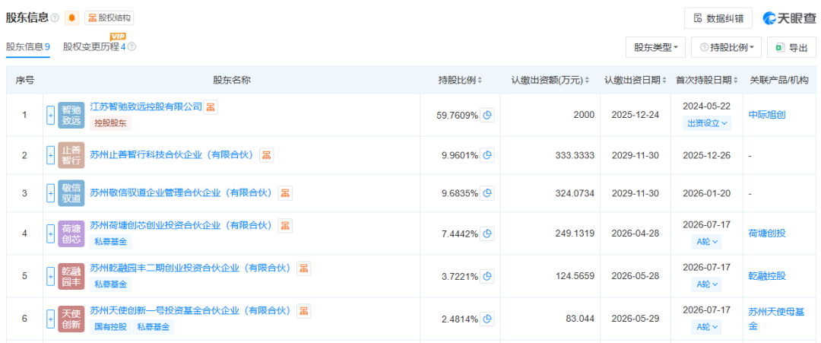
Task: Open the 股权结构 equity structure button
Action: click(109, 17)
